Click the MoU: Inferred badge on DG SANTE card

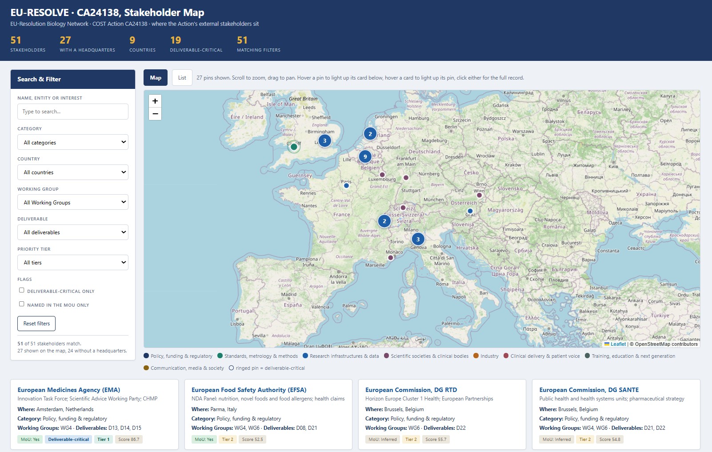coord(556,440)
